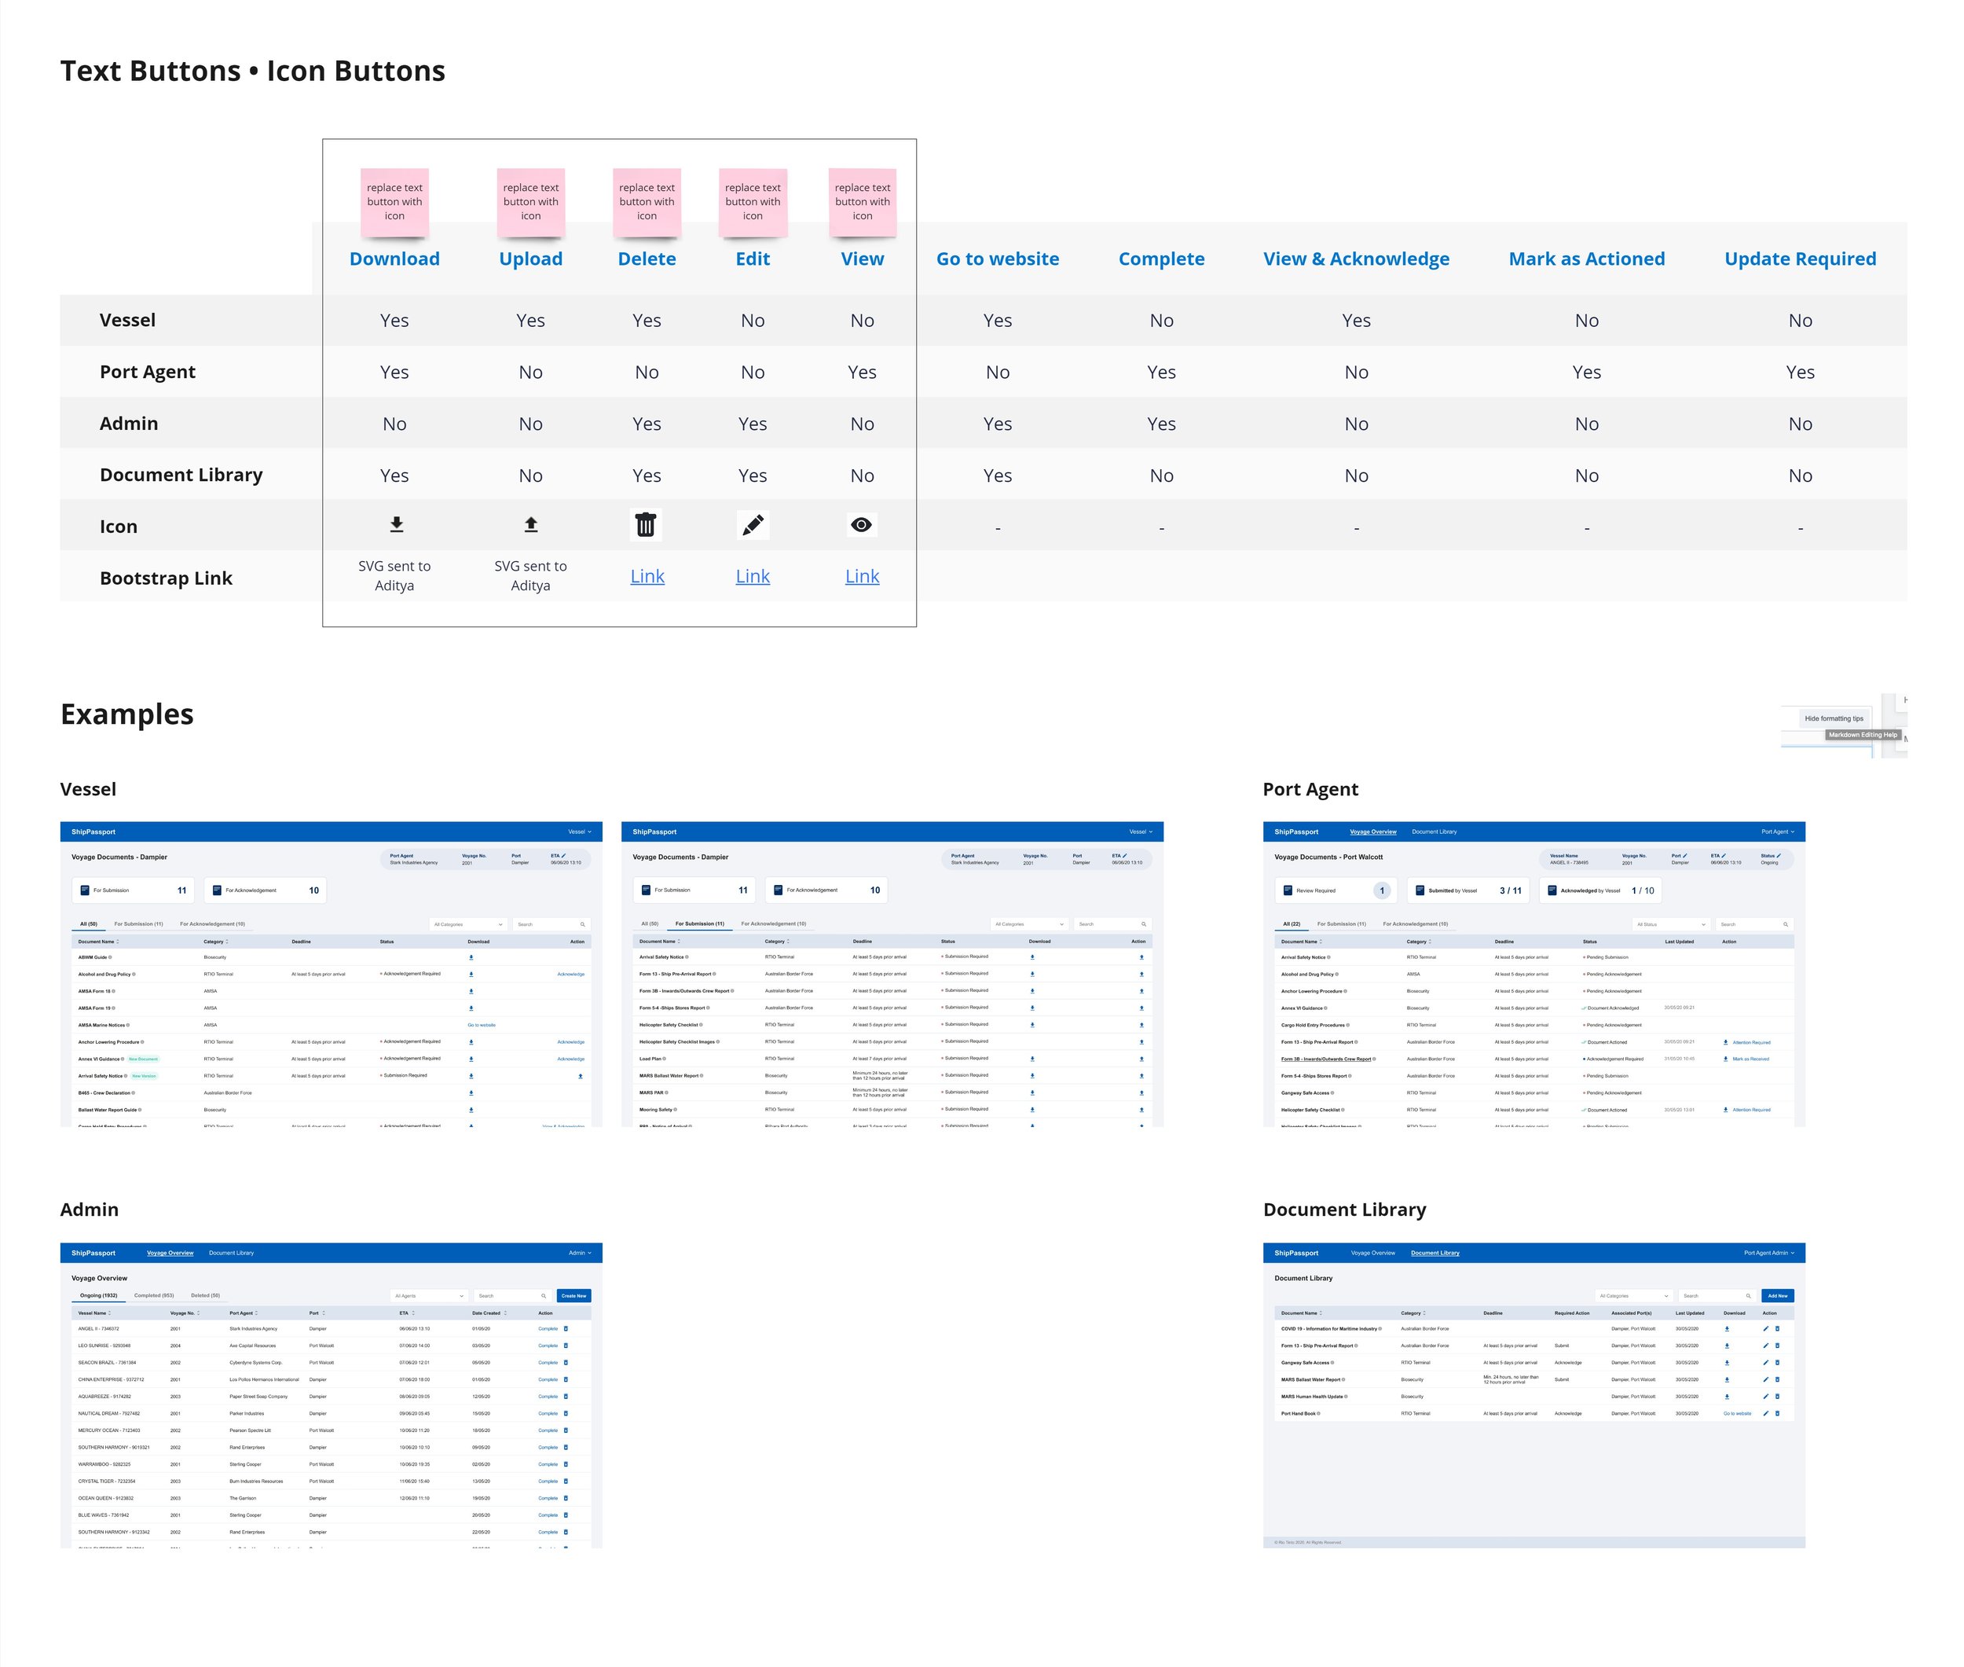The width and height of the screenshot is (1964, 1667).
Task: Click pink sticky note above Download
Action: click(395, 201)
